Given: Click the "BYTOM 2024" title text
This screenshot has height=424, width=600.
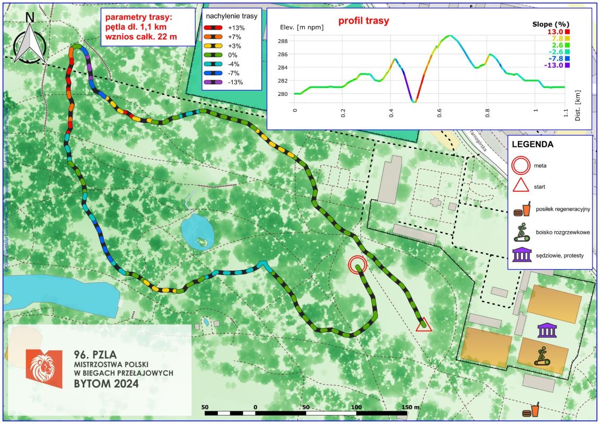Looking at the screenshot, I should [x=108, y=383].
